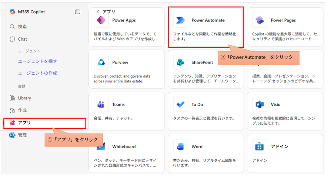Open the エージェントの作成 link
Image resolution: width=328 pixels, height=176 pixels.
pyautogui.click(x=37, y=73)
